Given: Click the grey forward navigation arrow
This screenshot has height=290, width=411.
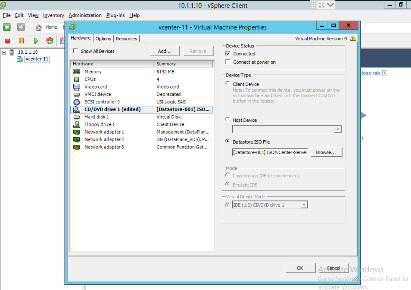Looking at the screenshot, I should tap(21, 27).
